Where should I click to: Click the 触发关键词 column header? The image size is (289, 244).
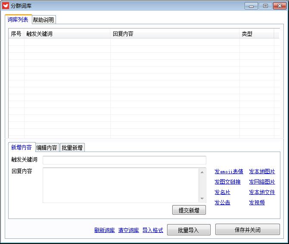point(67,34)
